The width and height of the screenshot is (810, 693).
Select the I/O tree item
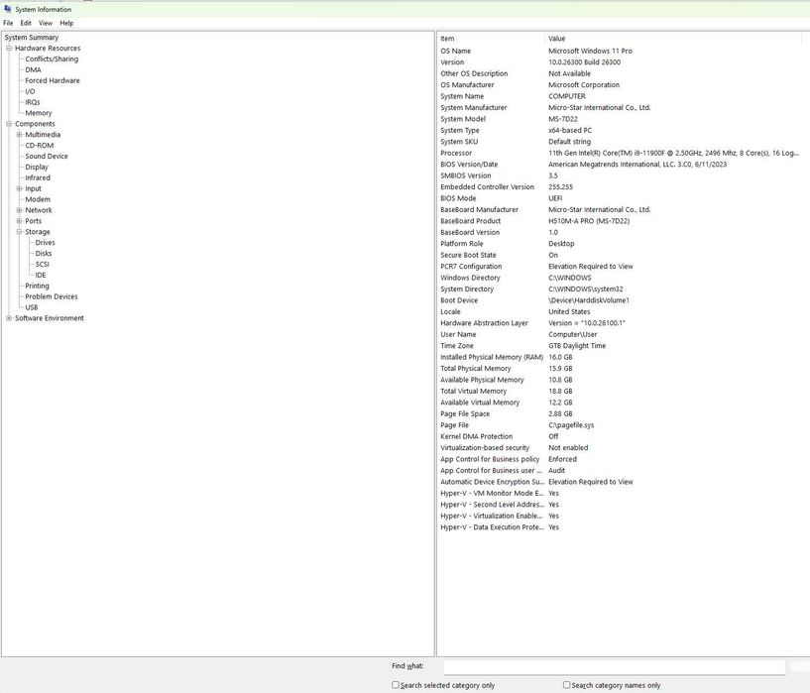(30, 91)
